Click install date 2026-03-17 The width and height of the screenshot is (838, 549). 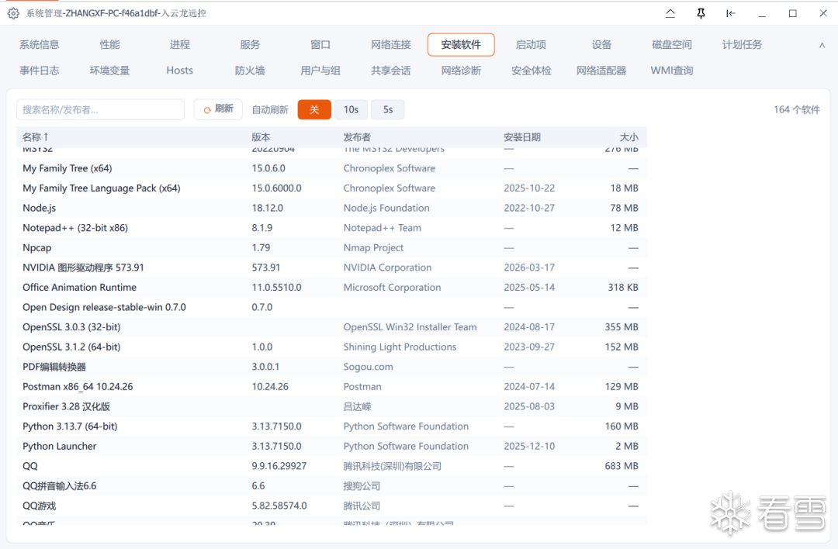pos(529,267)
